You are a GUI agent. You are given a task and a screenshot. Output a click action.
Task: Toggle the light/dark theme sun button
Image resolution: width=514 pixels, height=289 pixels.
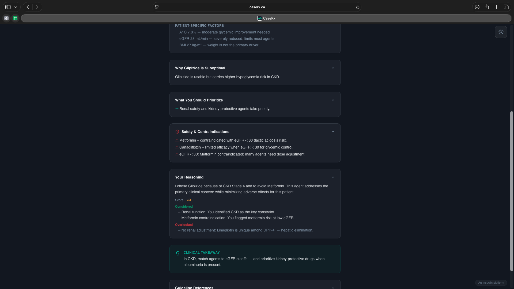(x=501, y=32)
